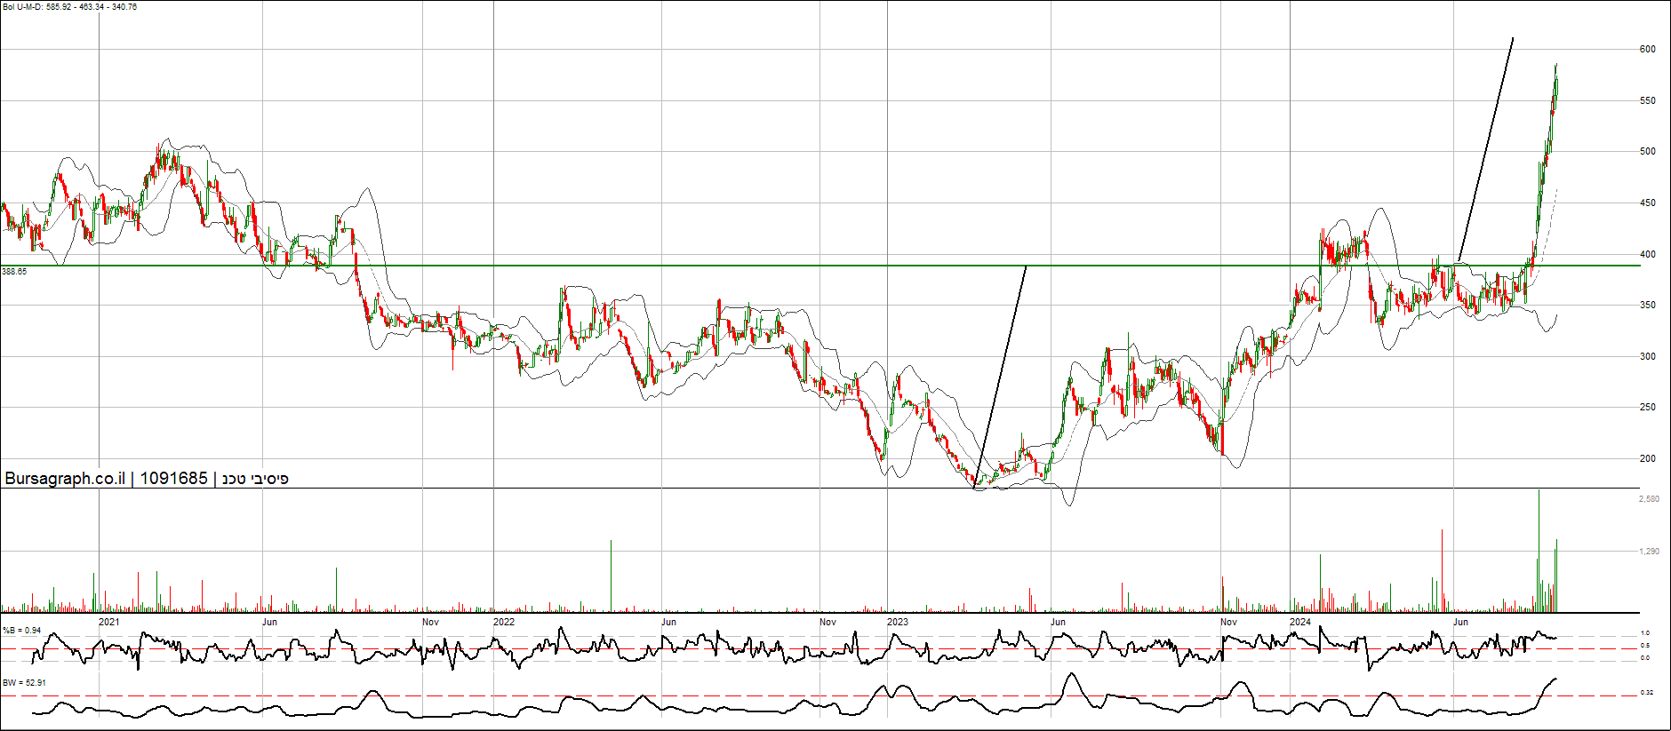Select the BW = 52.91 indicator label

coord(24,683)
